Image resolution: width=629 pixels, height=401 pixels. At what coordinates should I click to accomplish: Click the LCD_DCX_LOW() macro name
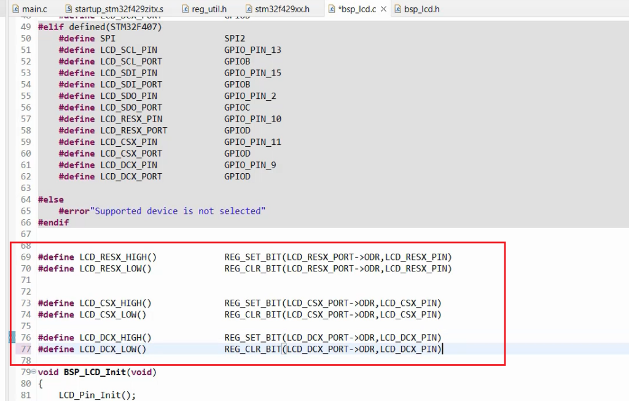pyautogui.click(x=113, y=349)
